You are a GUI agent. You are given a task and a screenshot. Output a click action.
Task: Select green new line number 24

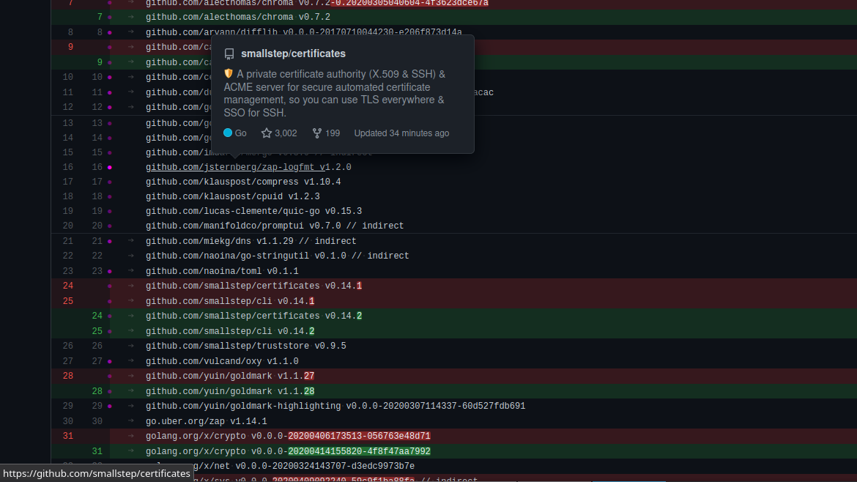point(97,316)
